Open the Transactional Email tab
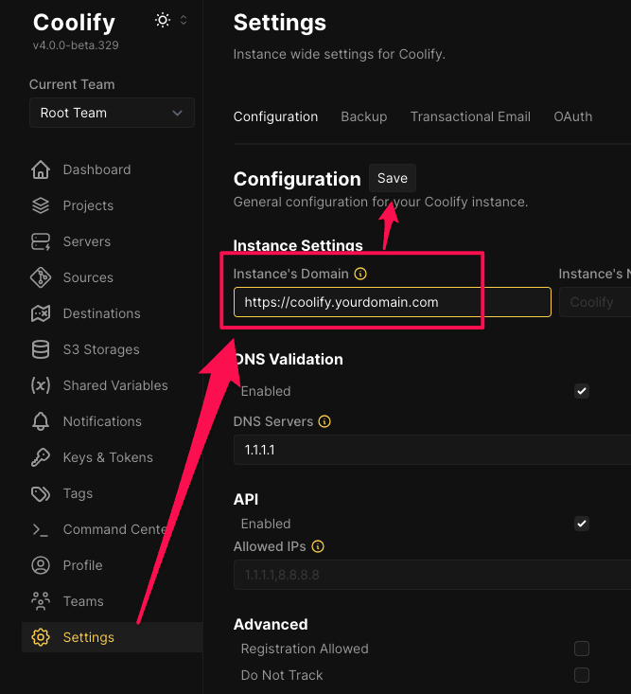The height and width of the screenshot is (694, 631). (470, 116)
